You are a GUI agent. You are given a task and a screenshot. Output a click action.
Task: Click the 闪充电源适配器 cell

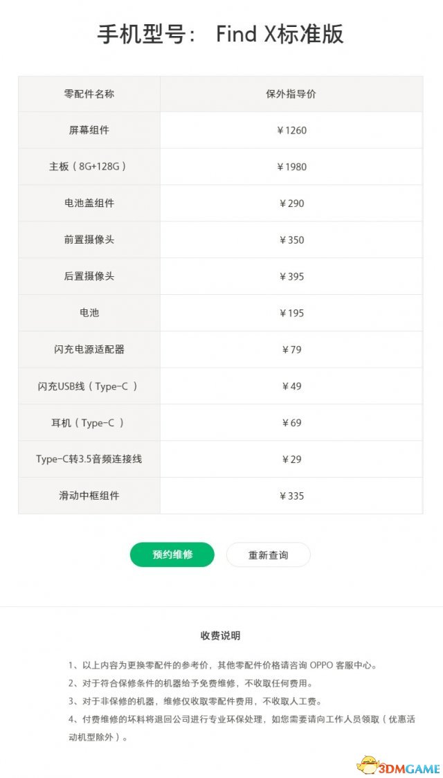click(x=89, y=350)
